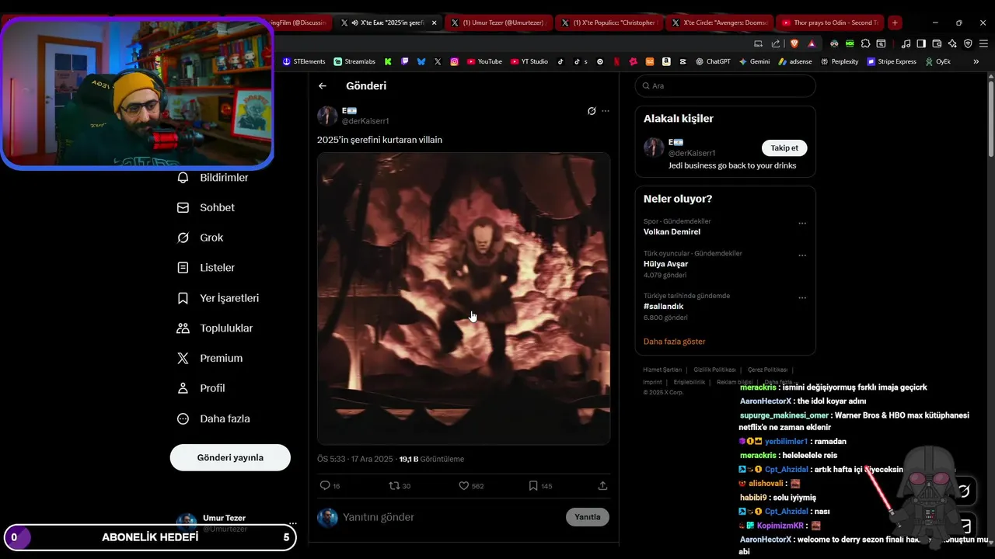Screen dimensions: 995x559
Task: Open the Netflix bookmark icon
Action: pos(616,61)
